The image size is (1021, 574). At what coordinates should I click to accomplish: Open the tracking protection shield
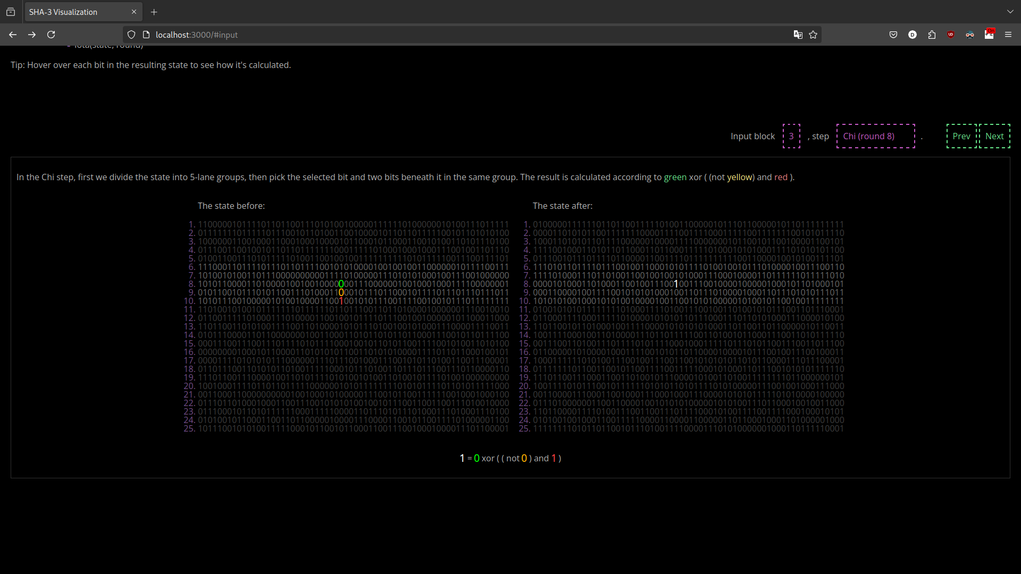coord(131,35)
